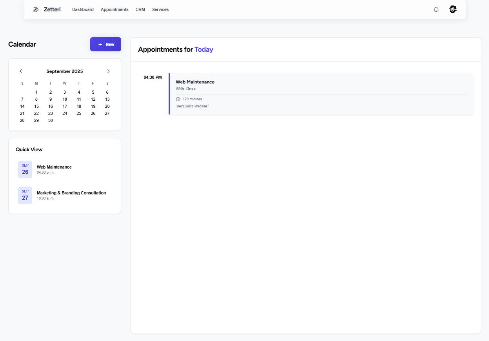Choose September 30 in calendar grid

51,120
